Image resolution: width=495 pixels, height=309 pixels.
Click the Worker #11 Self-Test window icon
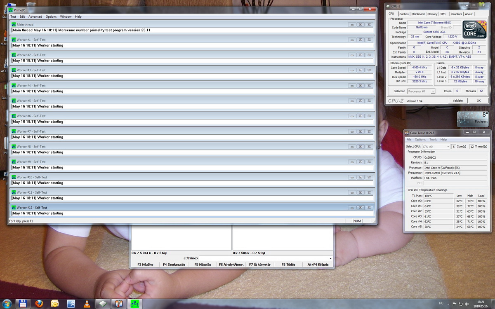[x=14, y=192]
